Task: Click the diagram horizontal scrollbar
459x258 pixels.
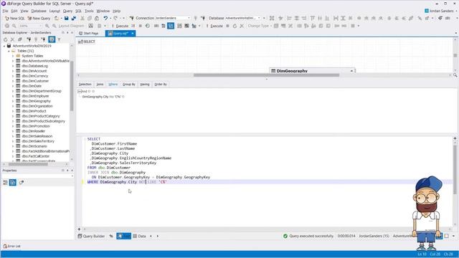Action: 266,75
